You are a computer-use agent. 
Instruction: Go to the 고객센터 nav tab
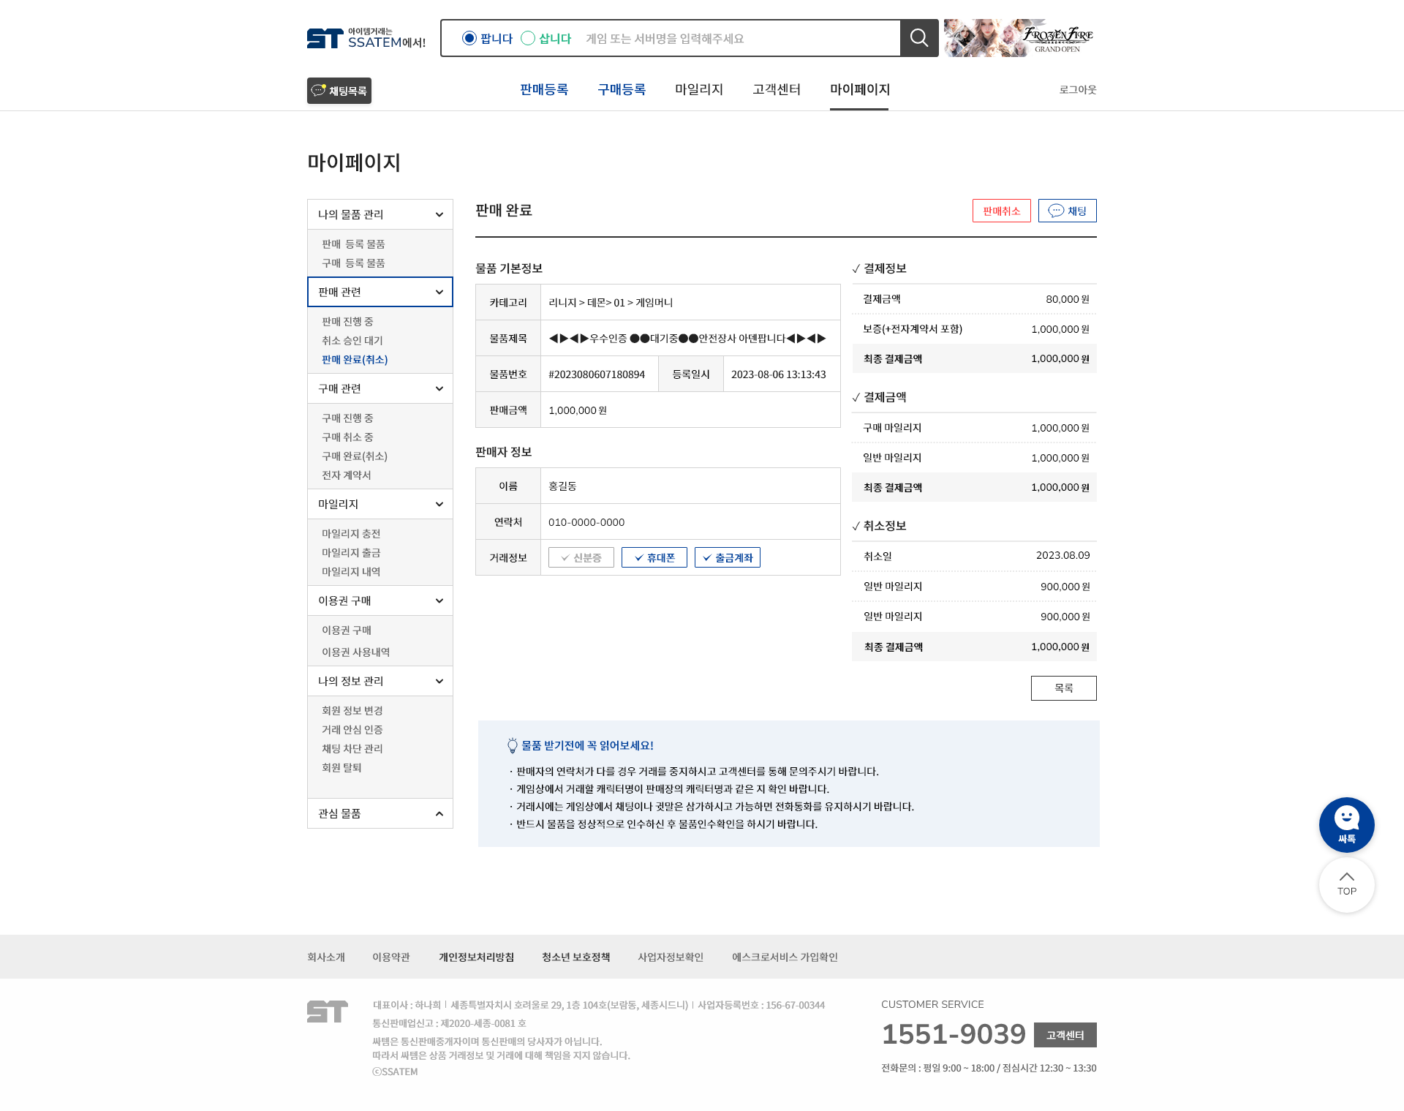777,89
